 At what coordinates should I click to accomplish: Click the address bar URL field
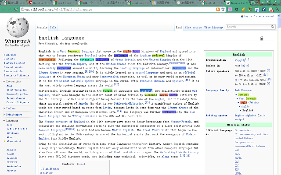tap(118, 9)
